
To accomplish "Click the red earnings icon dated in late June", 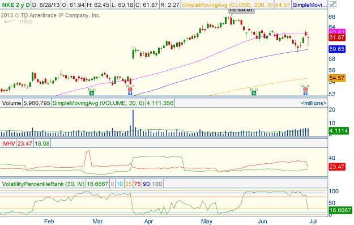I will (305, 90).
